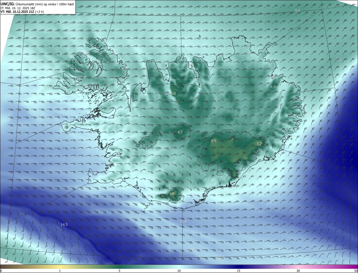Click the 11.8 value label offshore
Image resolution: width=358 pixels, height=273 pixels.
(x=183, y=221)
